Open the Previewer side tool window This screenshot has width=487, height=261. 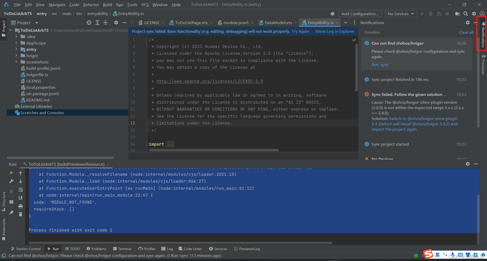pos(483,65)
